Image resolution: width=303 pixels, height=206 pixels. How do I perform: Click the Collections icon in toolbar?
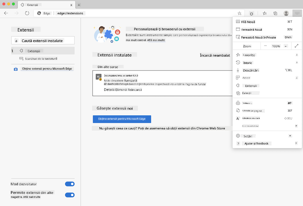pos(275,13)
